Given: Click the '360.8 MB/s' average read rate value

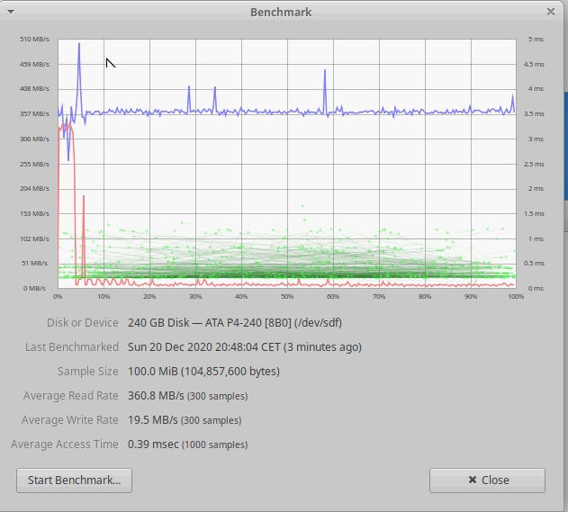Looking at the screenshot, I should pos(156,396).
